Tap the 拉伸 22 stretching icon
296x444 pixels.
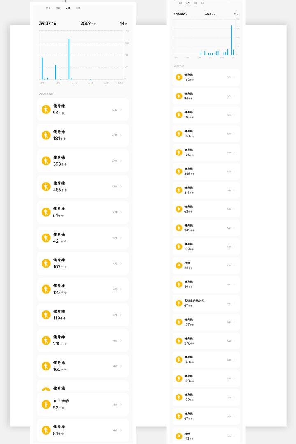(179, 266)
